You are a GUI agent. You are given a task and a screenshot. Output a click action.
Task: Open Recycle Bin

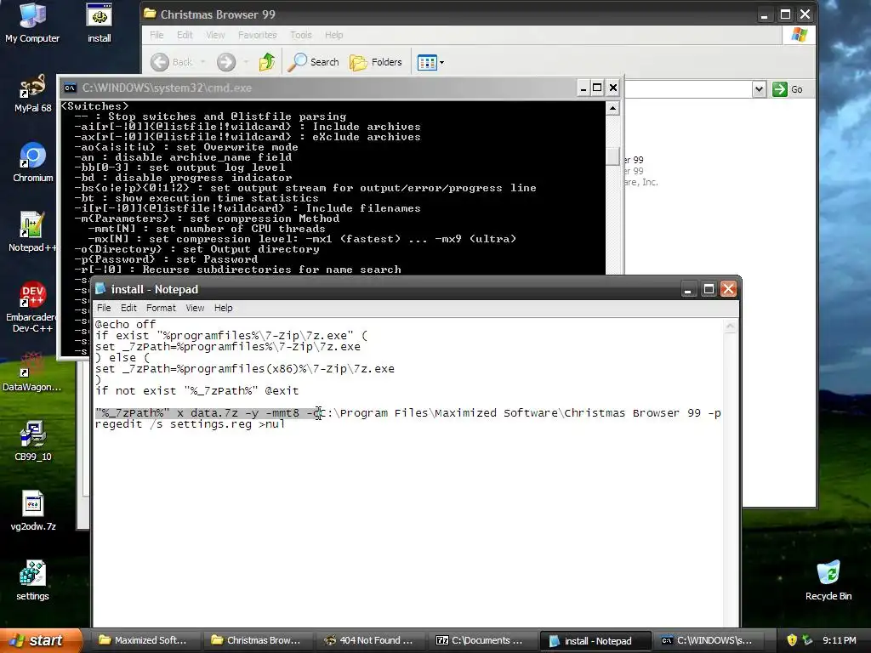click(828, 580)
